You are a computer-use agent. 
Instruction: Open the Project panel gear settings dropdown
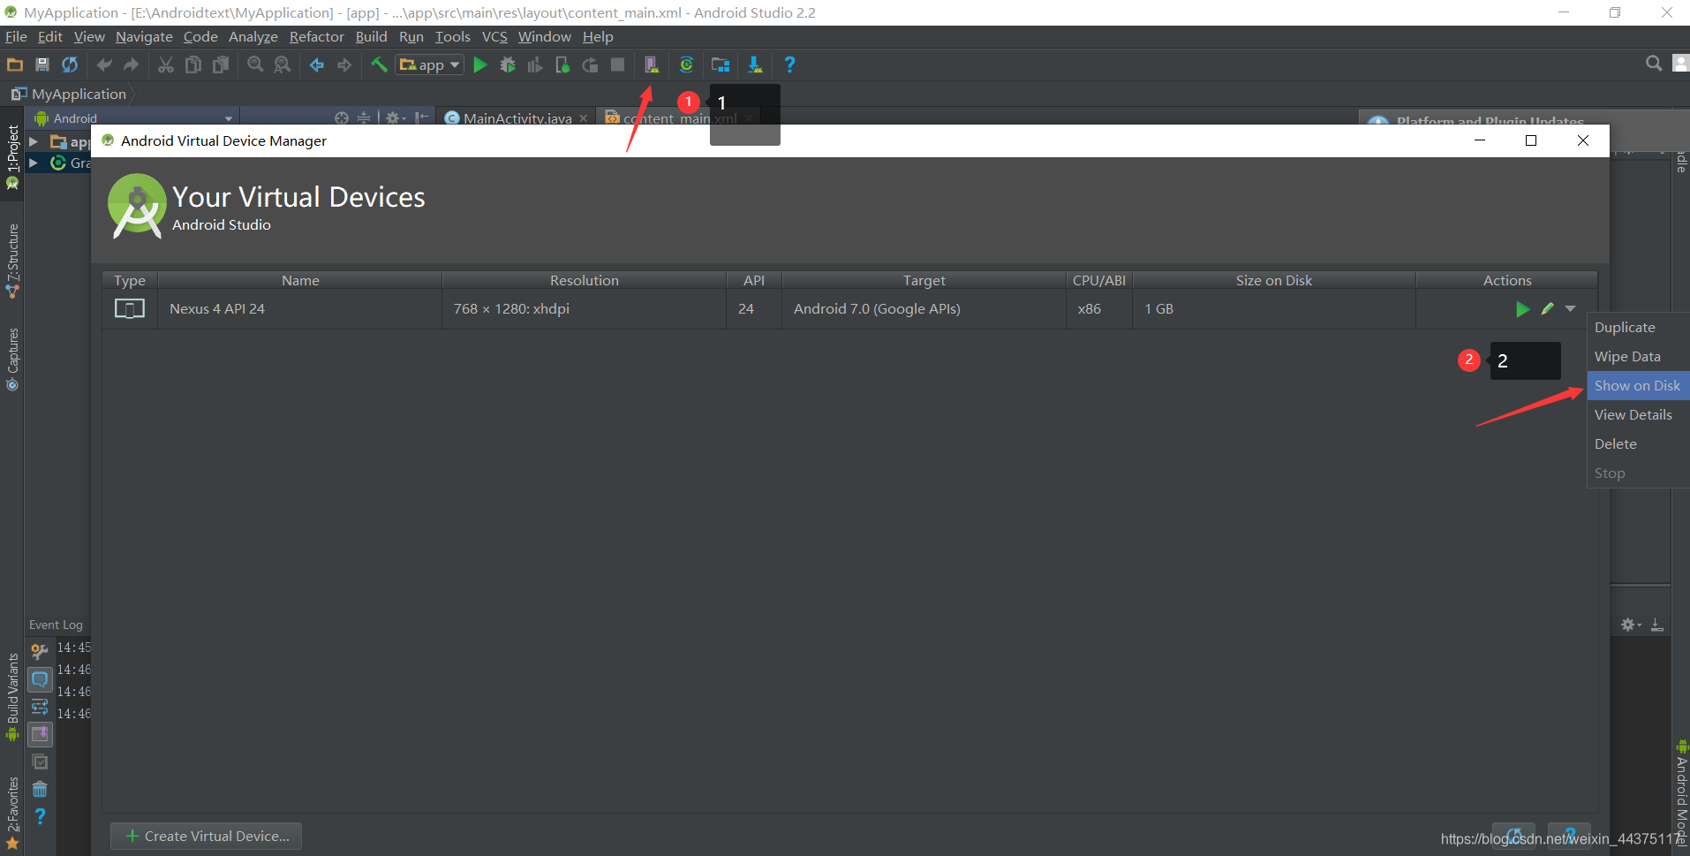tap(395, 118)
